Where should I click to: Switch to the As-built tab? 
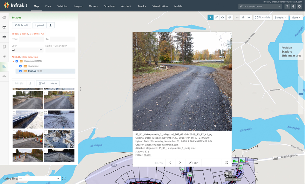[126, 6]
